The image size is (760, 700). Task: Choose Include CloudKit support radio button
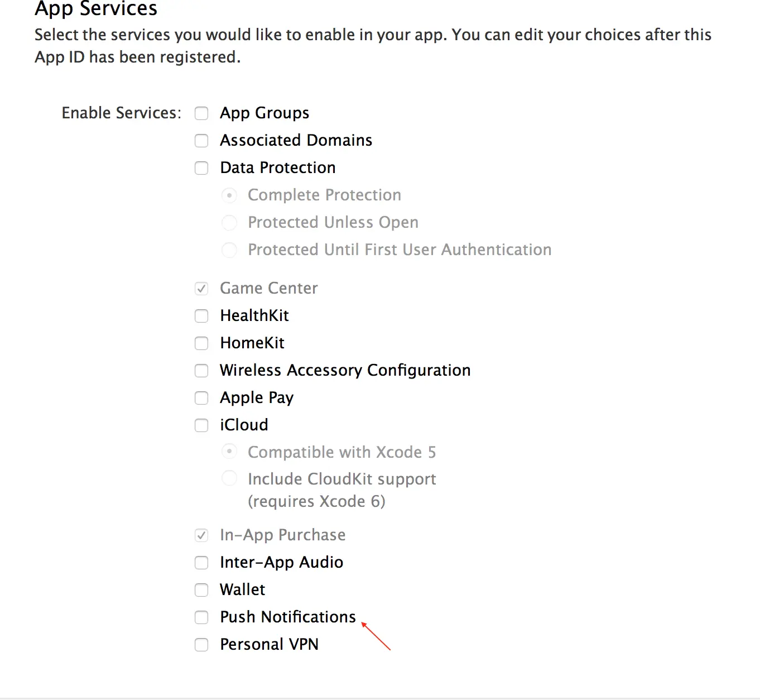pyautogui.click(x=229, y=478)
